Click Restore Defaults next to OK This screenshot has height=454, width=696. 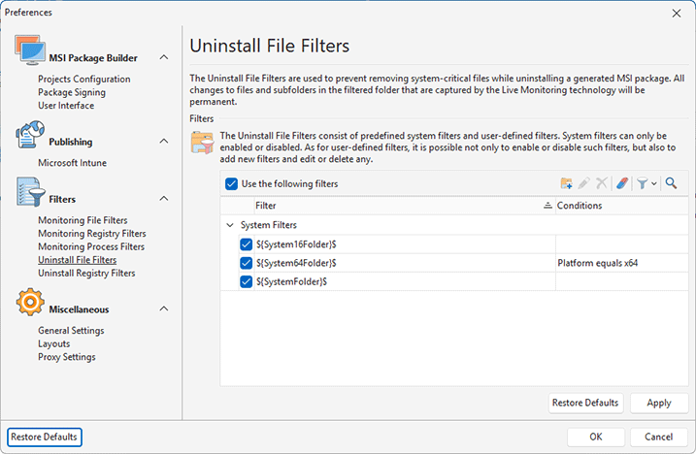(44, 437)
